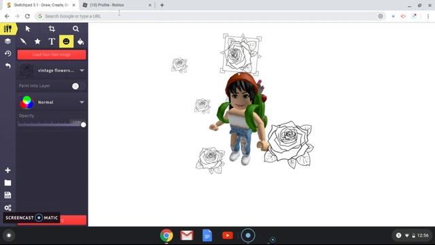Screen dimensions: 435x245
Task: Switch to the Profile - Roblox tab
Action: [107, 5]
